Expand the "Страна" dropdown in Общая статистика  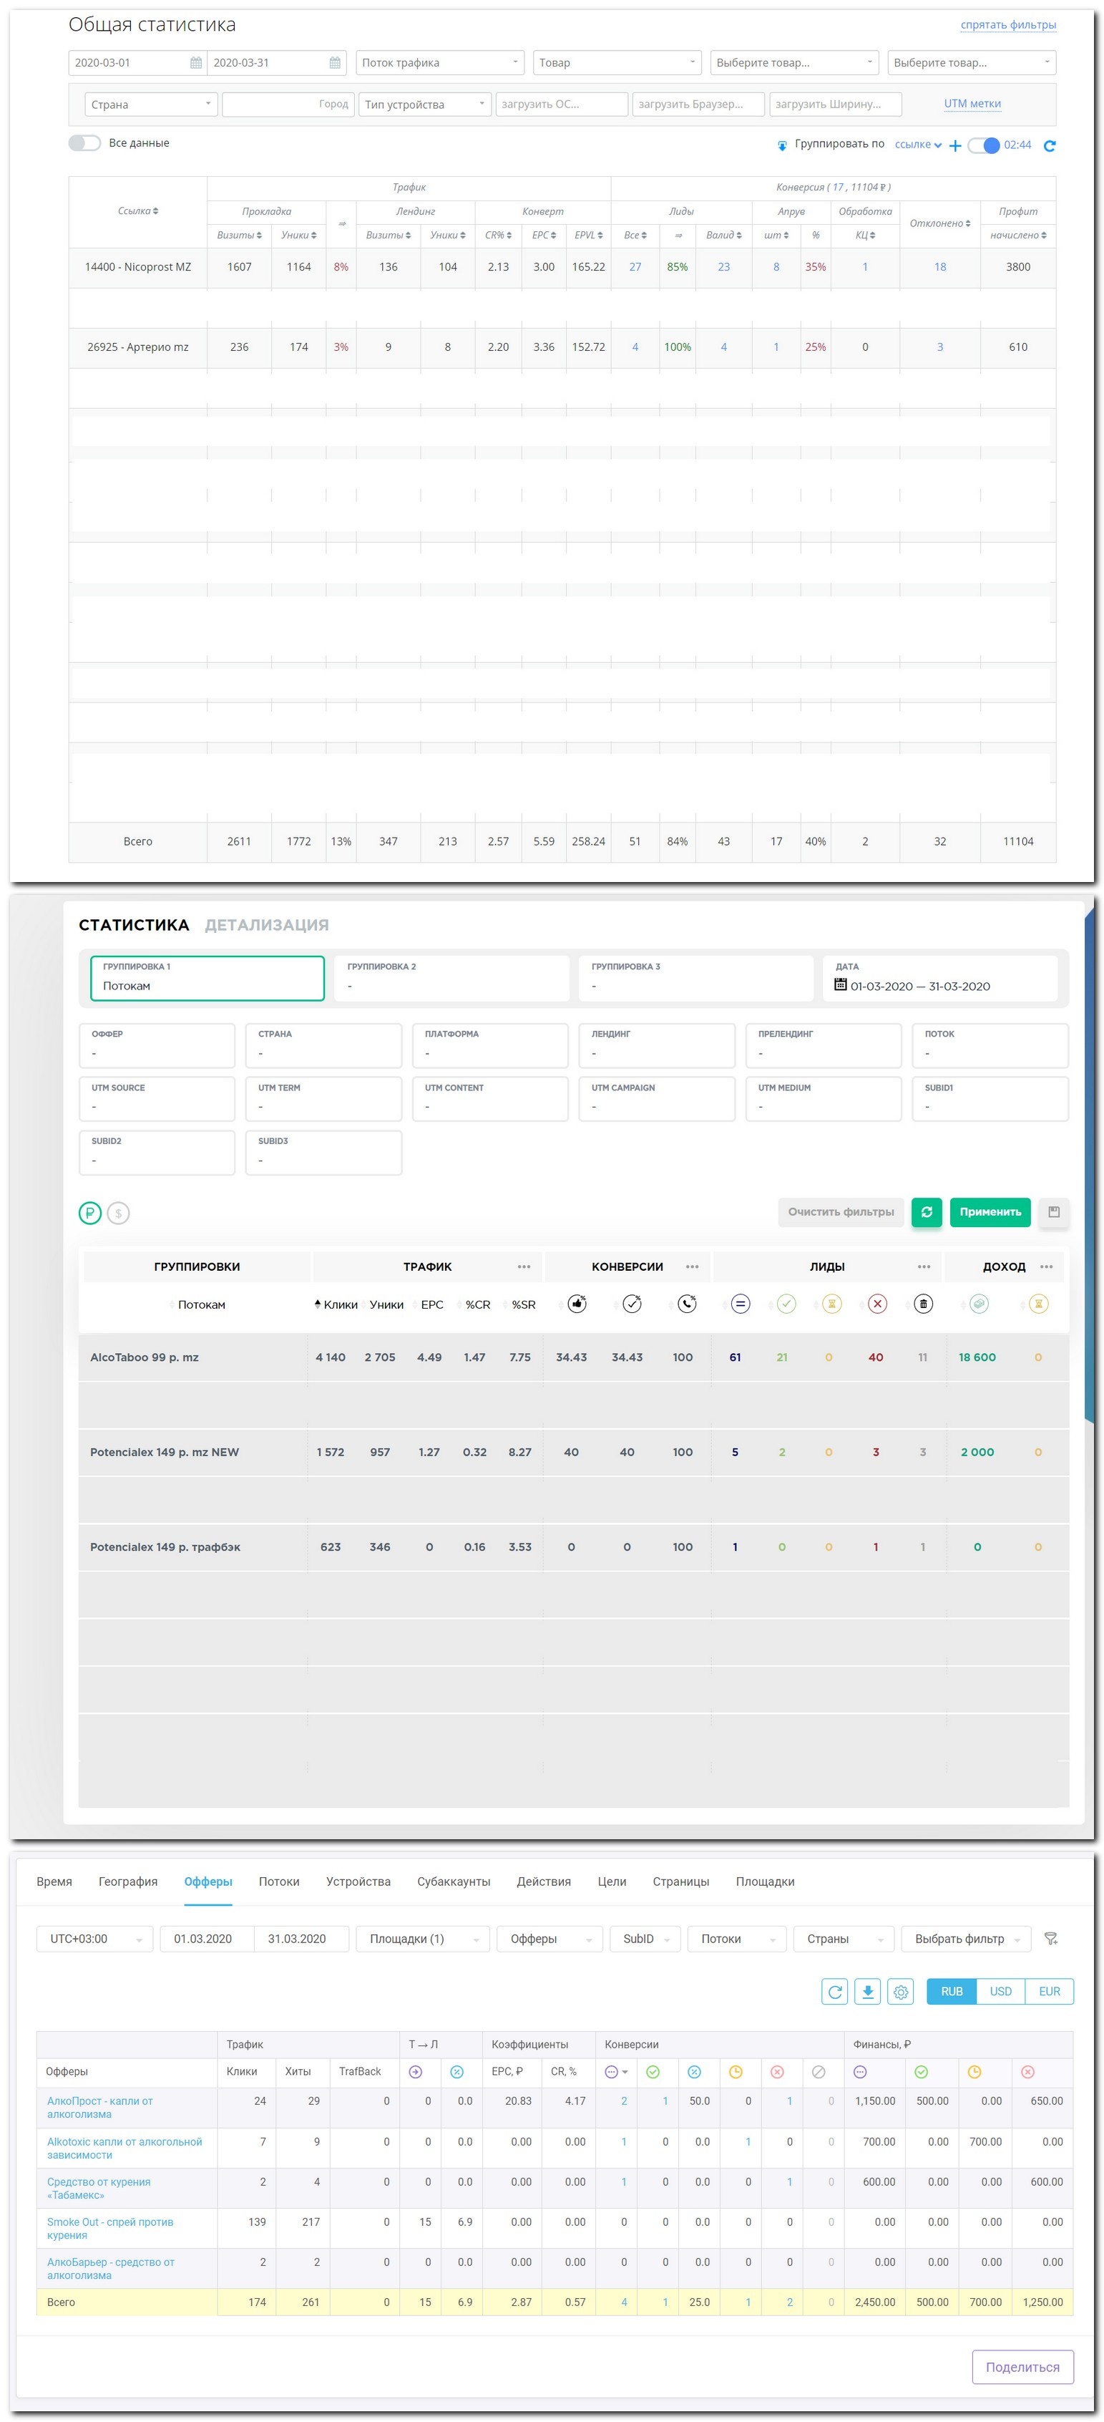[151, 105]
